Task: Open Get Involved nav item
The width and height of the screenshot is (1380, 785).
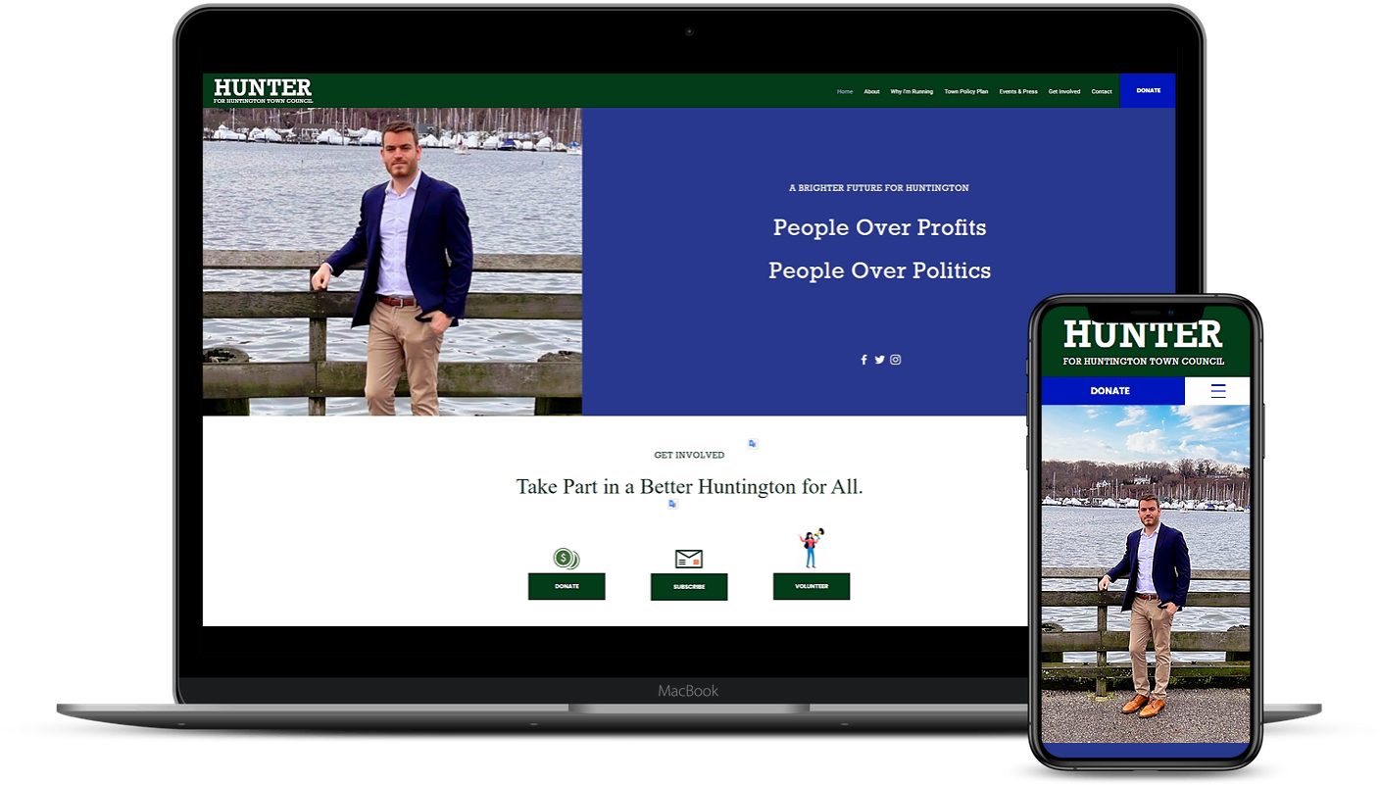Action: click(1064, 91)
